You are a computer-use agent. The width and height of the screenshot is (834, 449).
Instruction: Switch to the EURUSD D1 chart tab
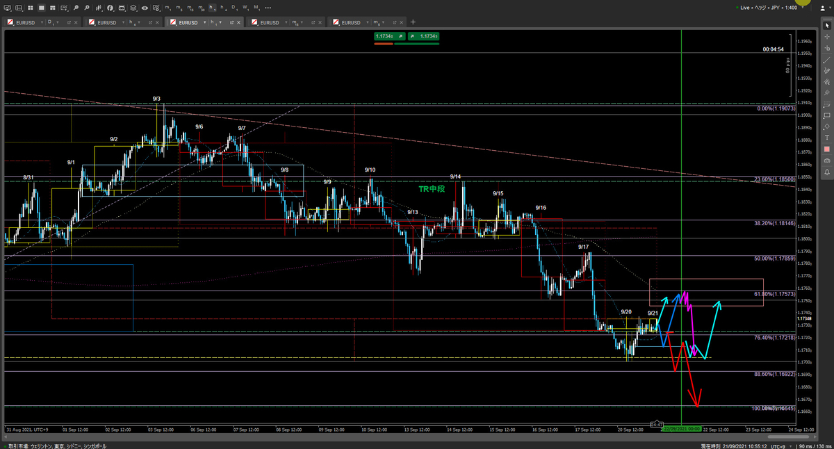coord(40,23)
